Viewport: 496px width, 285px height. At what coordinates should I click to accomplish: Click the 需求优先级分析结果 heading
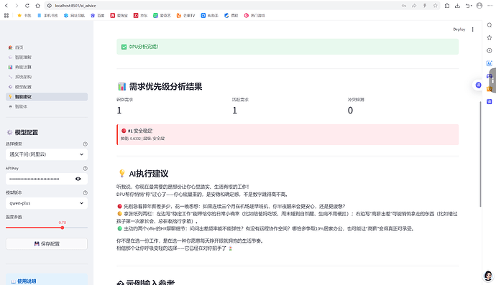coord(160,87)
